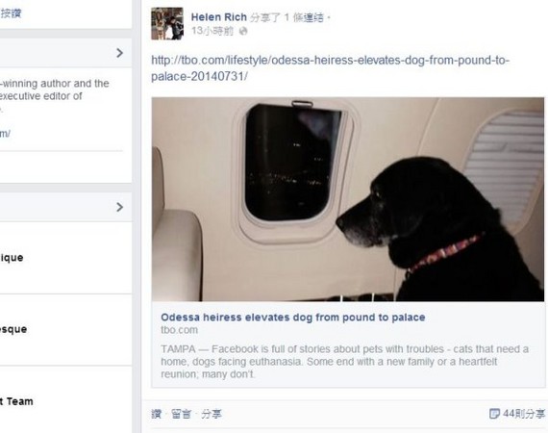
Task: Select the sidebar page ending 't Team'
Action: click(x=16, y=401)
